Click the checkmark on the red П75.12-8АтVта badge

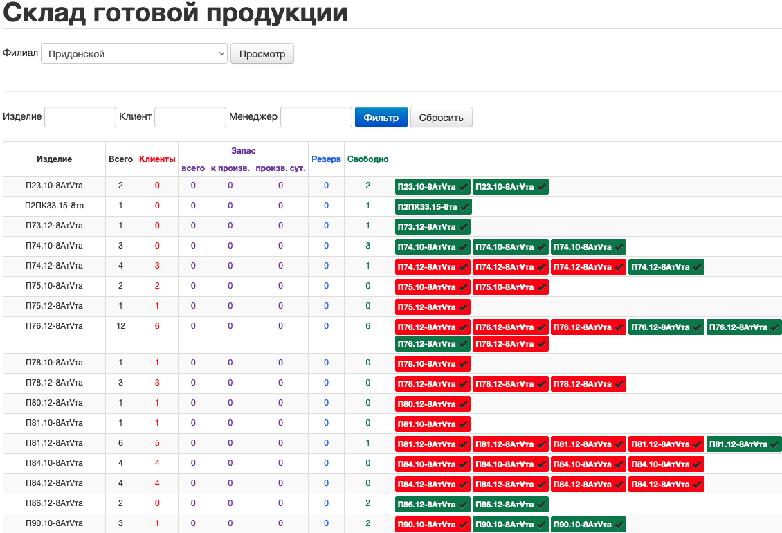pyautogui.click(x=463, y=307)
